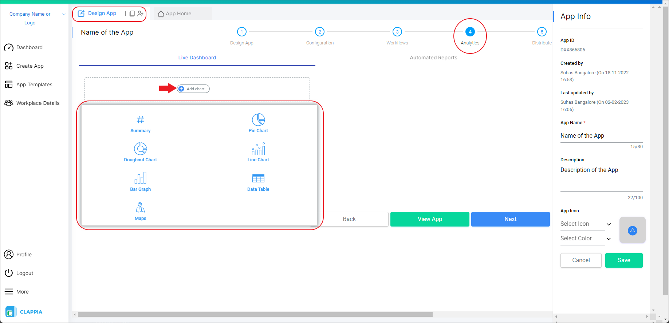This screenshot has width=669, height=323.
Task: Click the Workplace Details people icon
Action: 9,103
